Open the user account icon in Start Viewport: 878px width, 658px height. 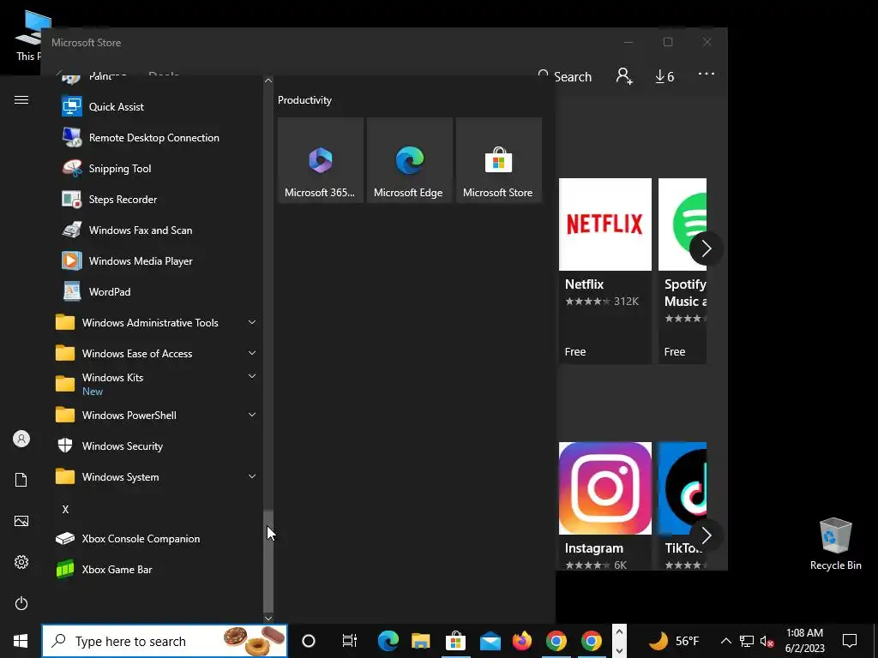(21, 439)
